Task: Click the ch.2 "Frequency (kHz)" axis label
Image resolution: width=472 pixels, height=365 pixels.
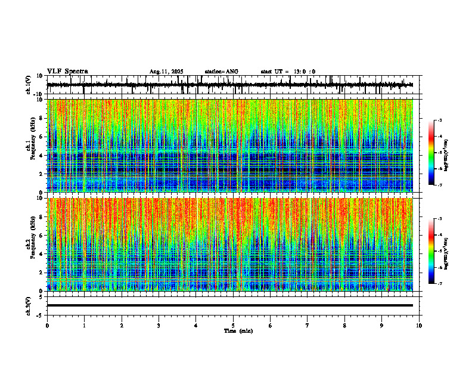Action: pos(33,237)
